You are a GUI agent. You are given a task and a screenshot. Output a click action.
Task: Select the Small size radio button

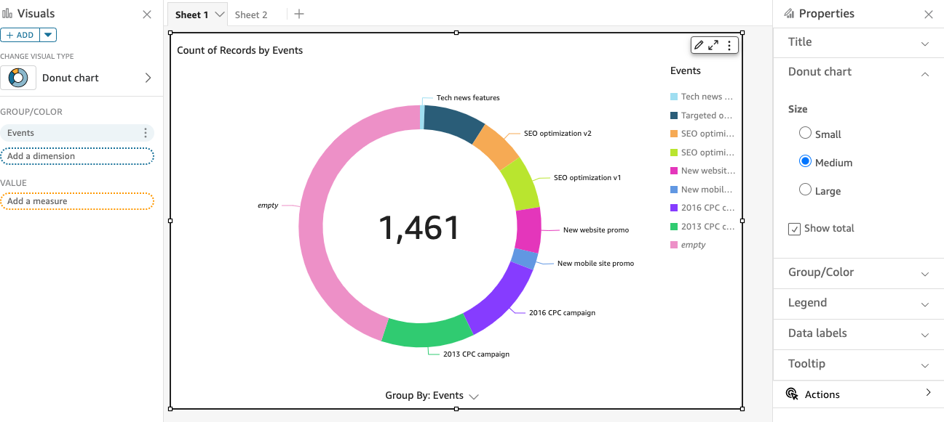tap(805, 133)
